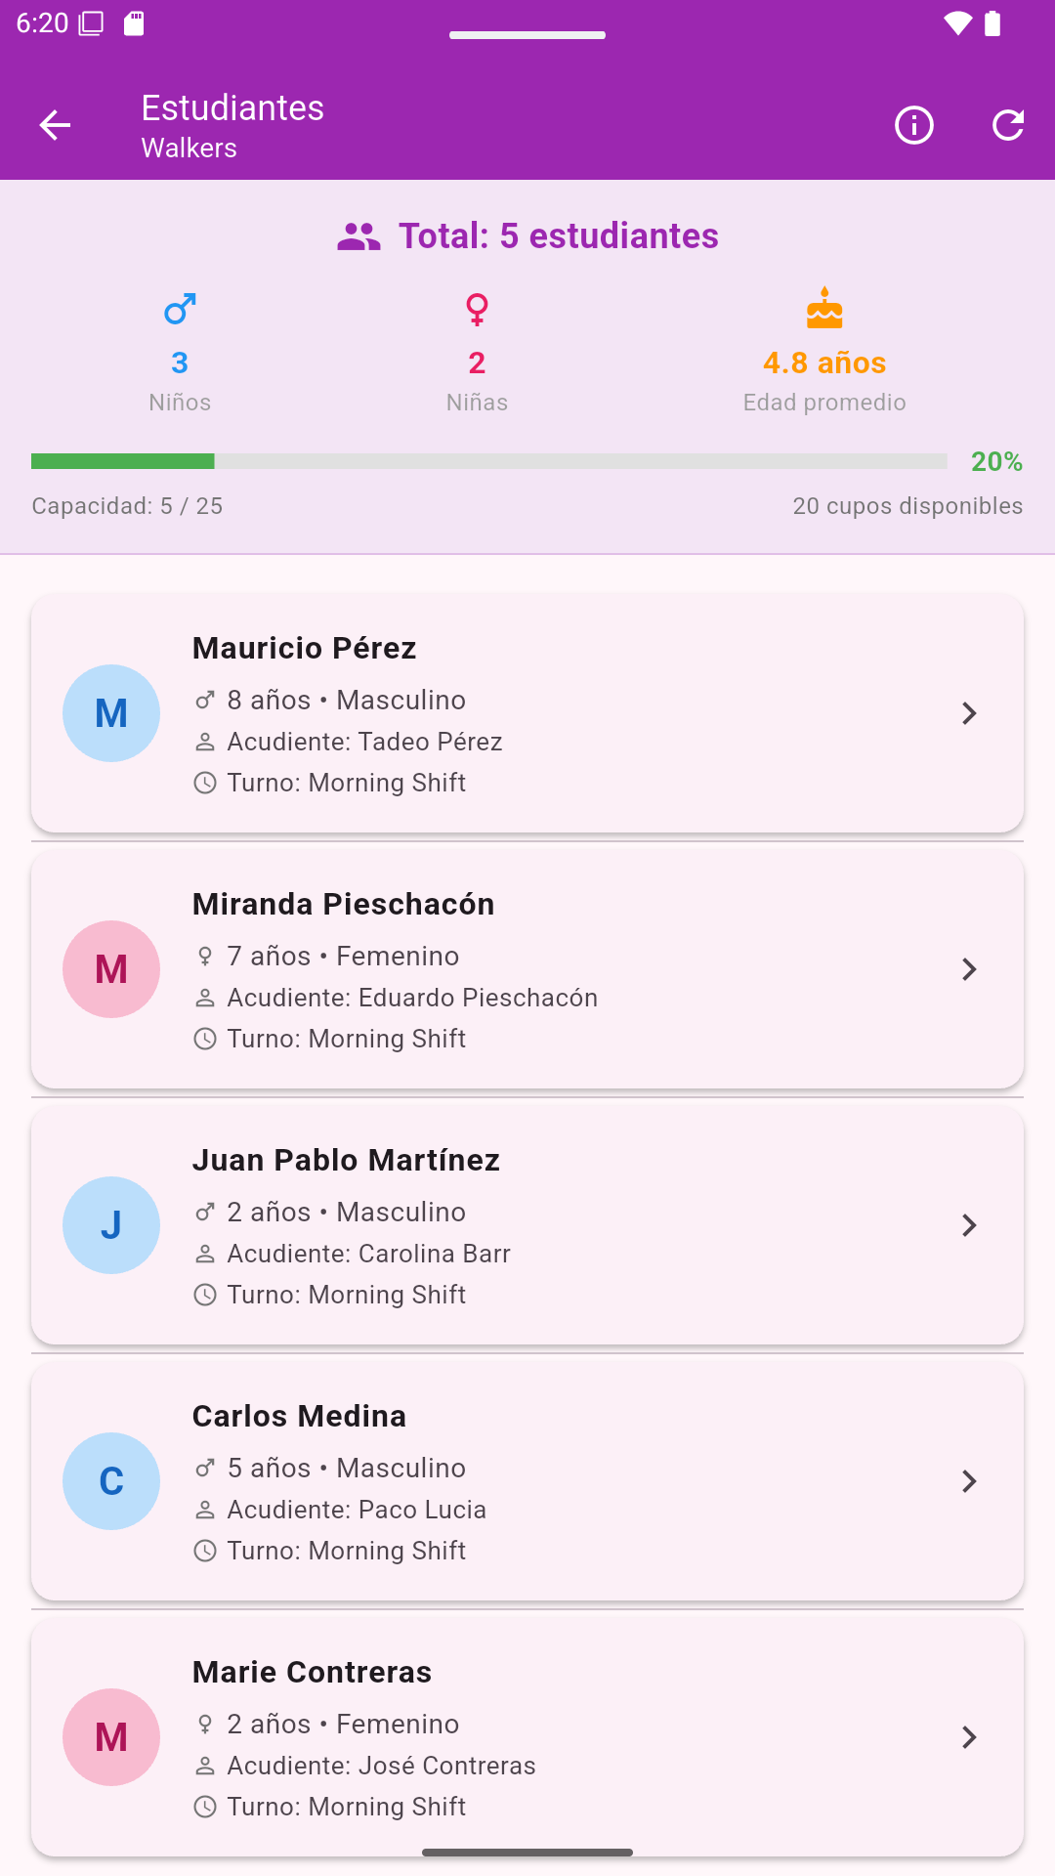
Task: Expand Mauricio Pérez details chevron
Action: coord(969,713)
